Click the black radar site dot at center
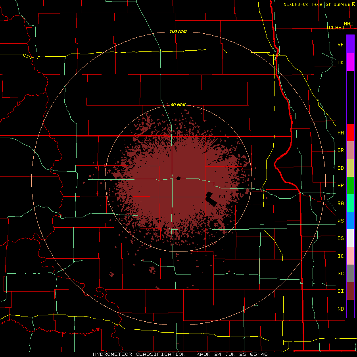This screenshot has width=357, height=357. tap(178, 178)
